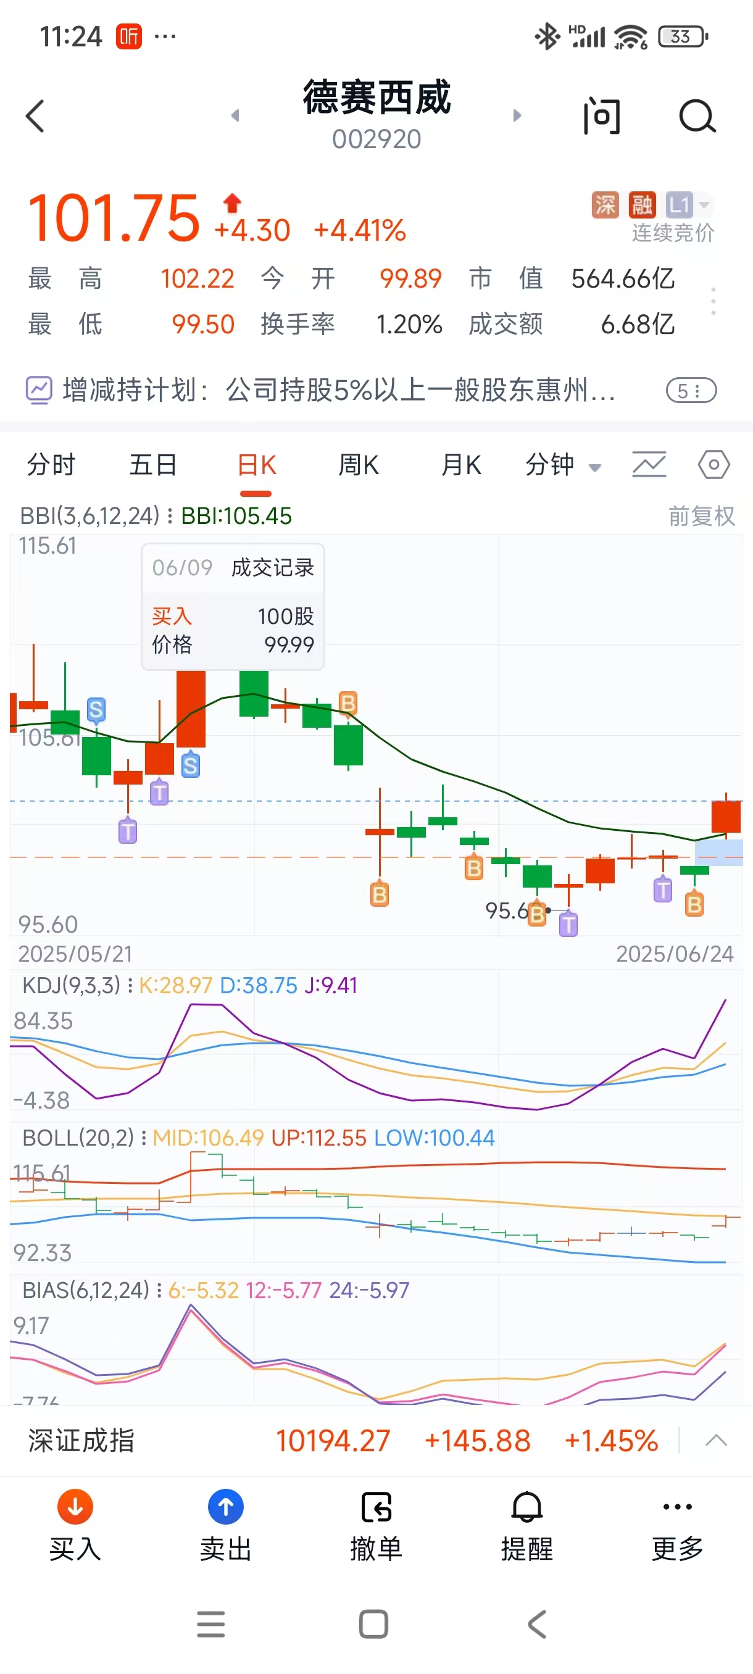
Task: Open the 问 ask assistant icon
Action: (602, 116)
